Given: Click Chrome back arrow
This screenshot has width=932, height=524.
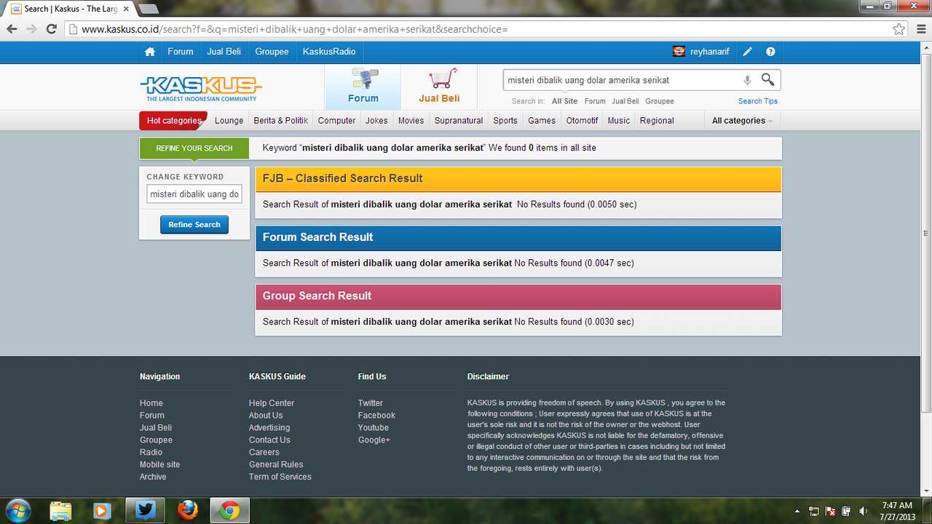Looking at the screenshot, I should [12, 29].
